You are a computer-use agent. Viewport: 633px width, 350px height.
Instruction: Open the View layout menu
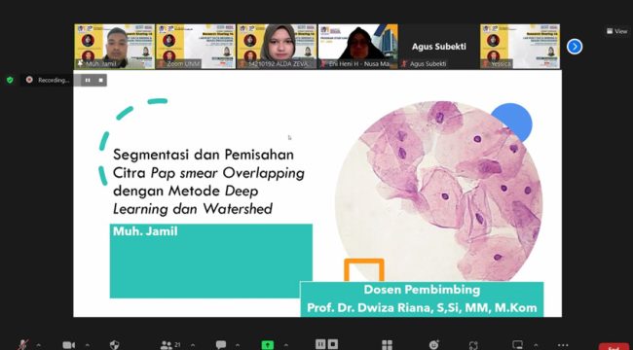pos(616,31)
